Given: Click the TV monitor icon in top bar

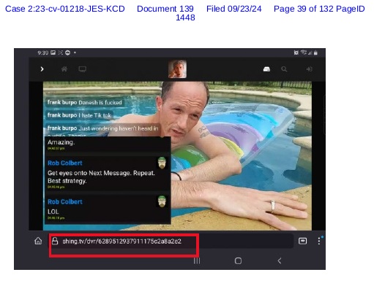Looking at the screenshot, I should pos(83,69).
